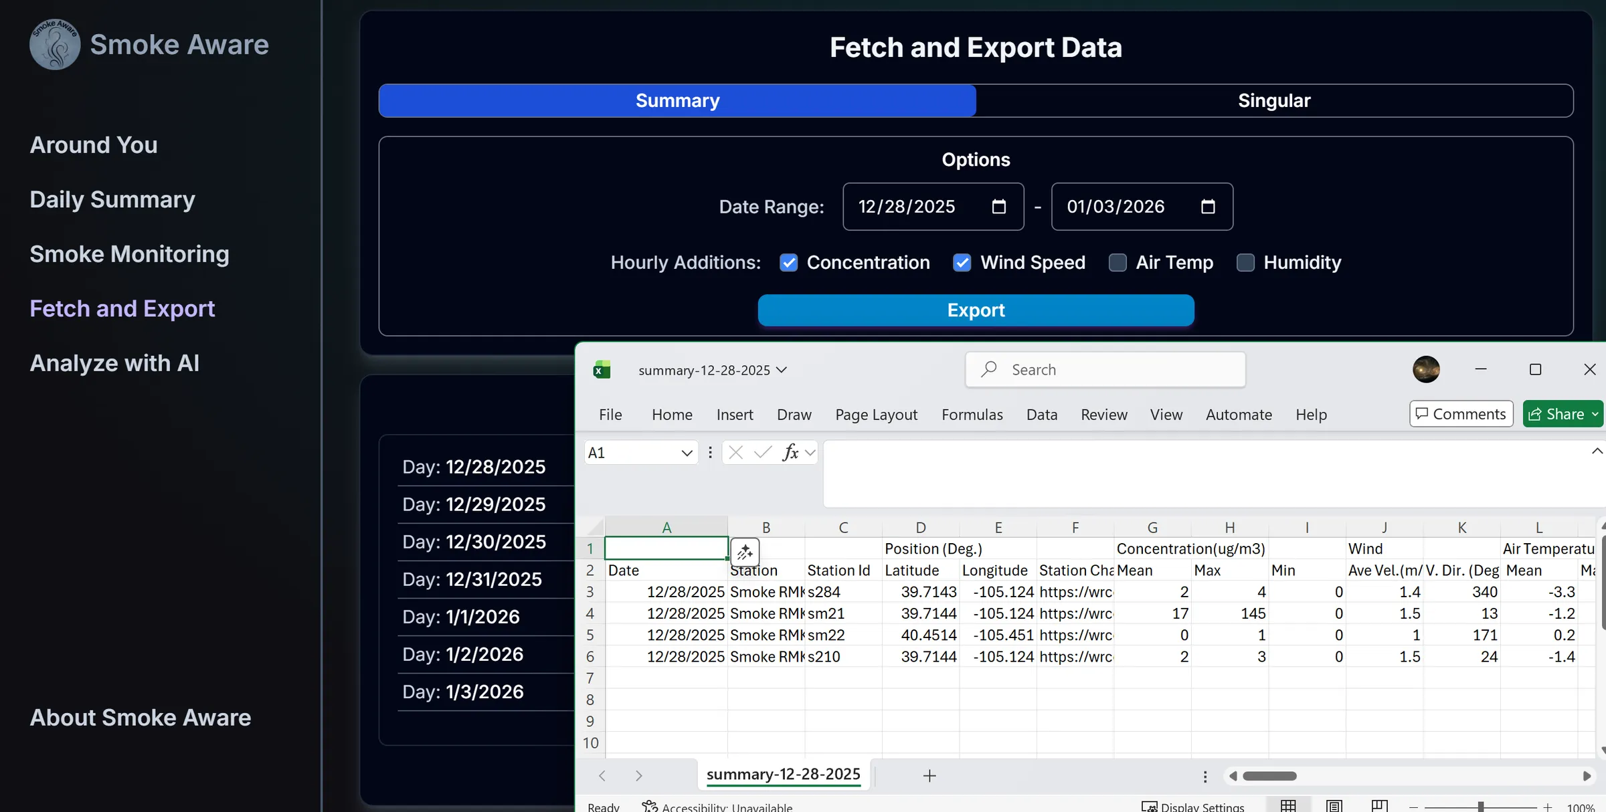The height and width of the screenshot is (812, 1606).
Task: Enable the Air Temp checkbox
Action: (x=1118, y=263)
